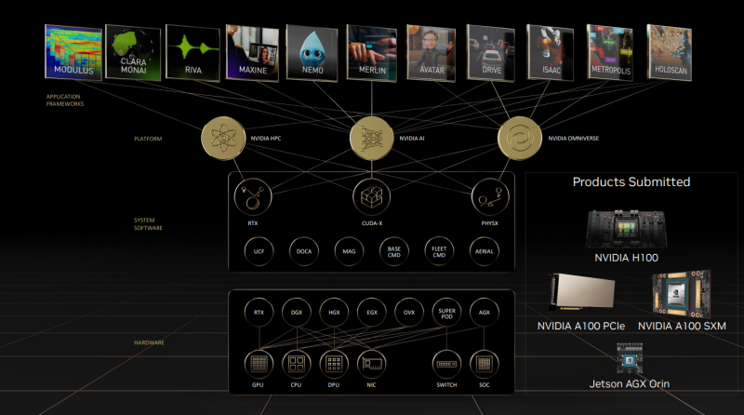Screen dimensions: 744x415
Task: Click the 'PHYSX' text label
Action: click(490, 223)
